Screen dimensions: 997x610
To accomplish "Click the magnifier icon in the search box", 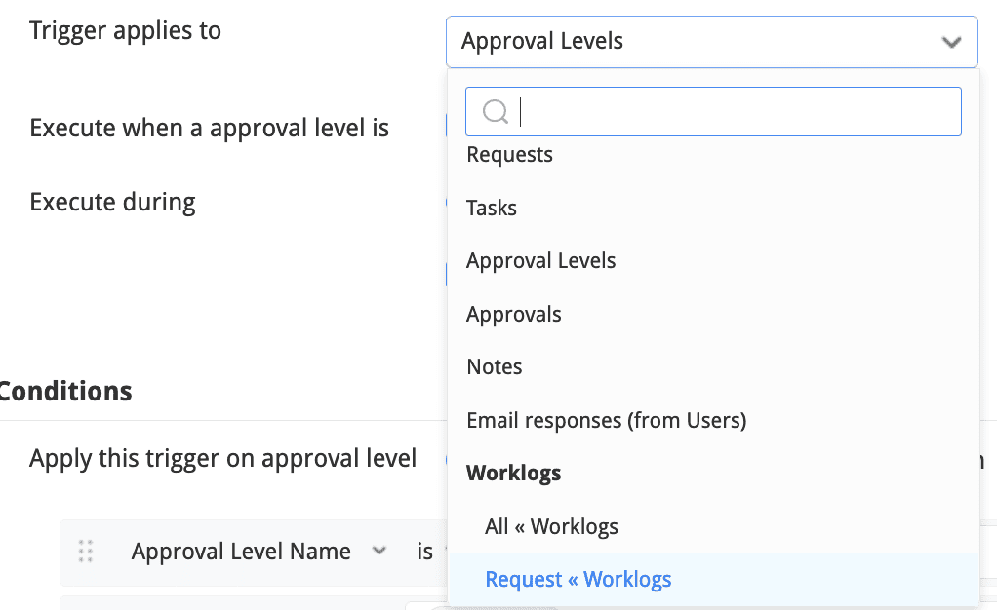I will [x=495, y=112].
